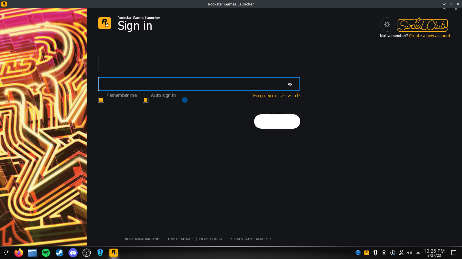This screenshot has height=259, width=462.
Task: Open Steam from the taskbar
Action: [x=59, y=253]
